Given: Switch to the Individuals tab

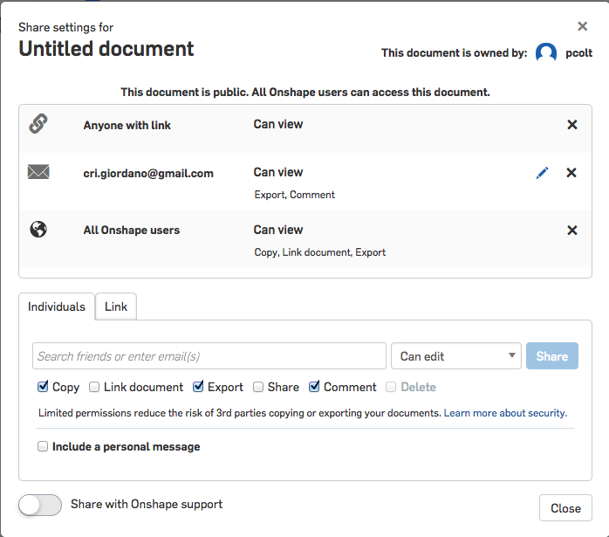Looking at the screenshot, I should pyautogui.click(x=57, y=306).
